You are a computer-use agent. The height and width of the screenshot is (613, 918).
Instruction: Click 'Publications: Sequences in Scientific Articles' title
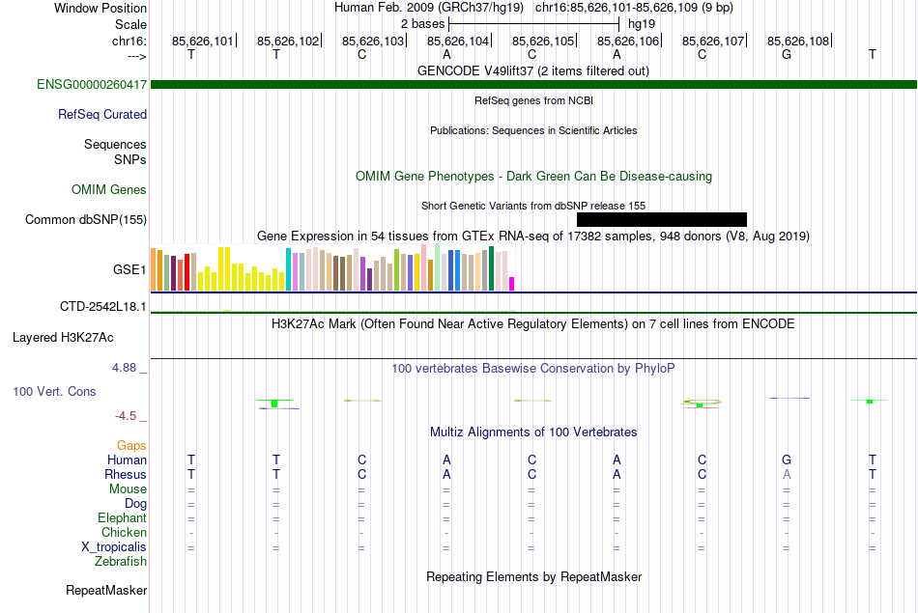(x=533, y=130)
